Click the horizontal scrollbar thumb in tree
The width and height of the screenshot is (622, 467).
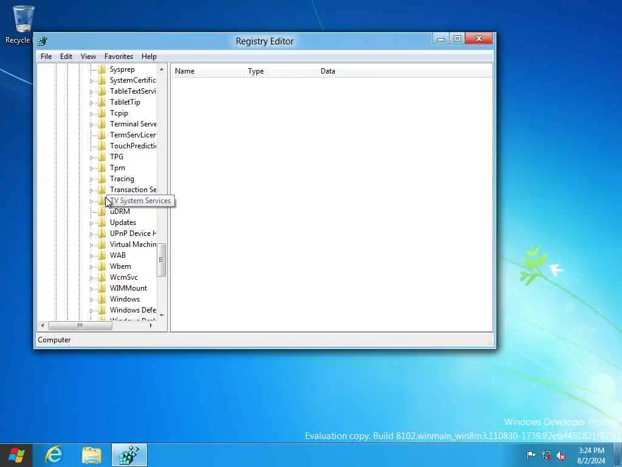[80, 326]
